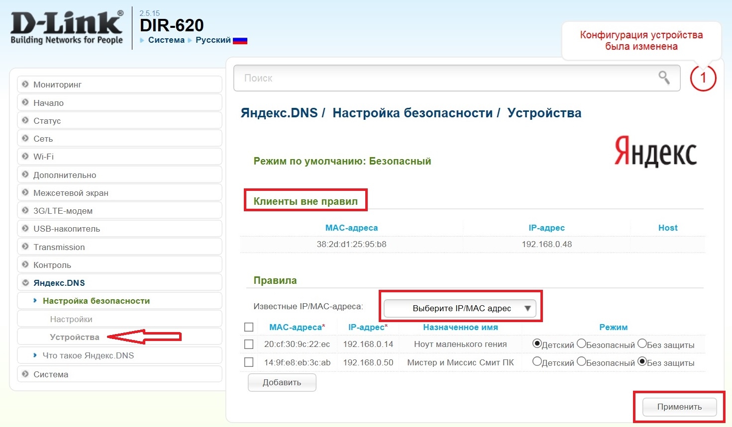Click the bullet icon beside Мониторинг
This screenshot has height=427, width=732.
25,85
